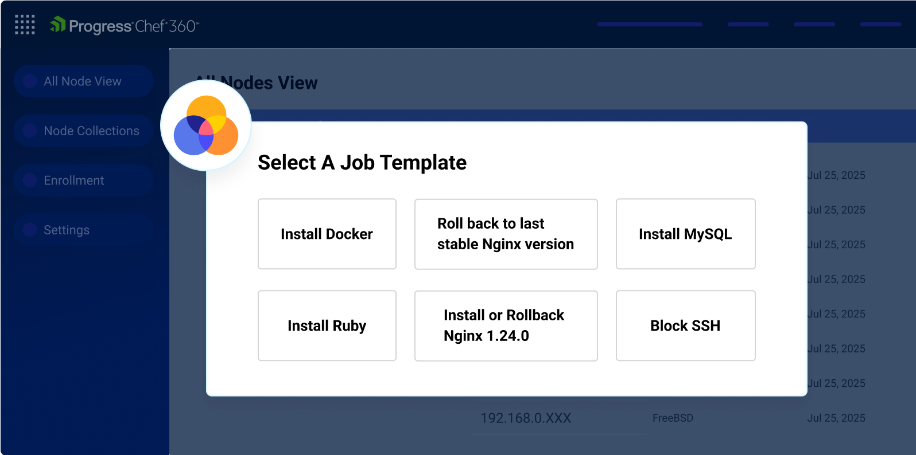
Task: Select the Install MySQL template
Action: coord(685,234)
